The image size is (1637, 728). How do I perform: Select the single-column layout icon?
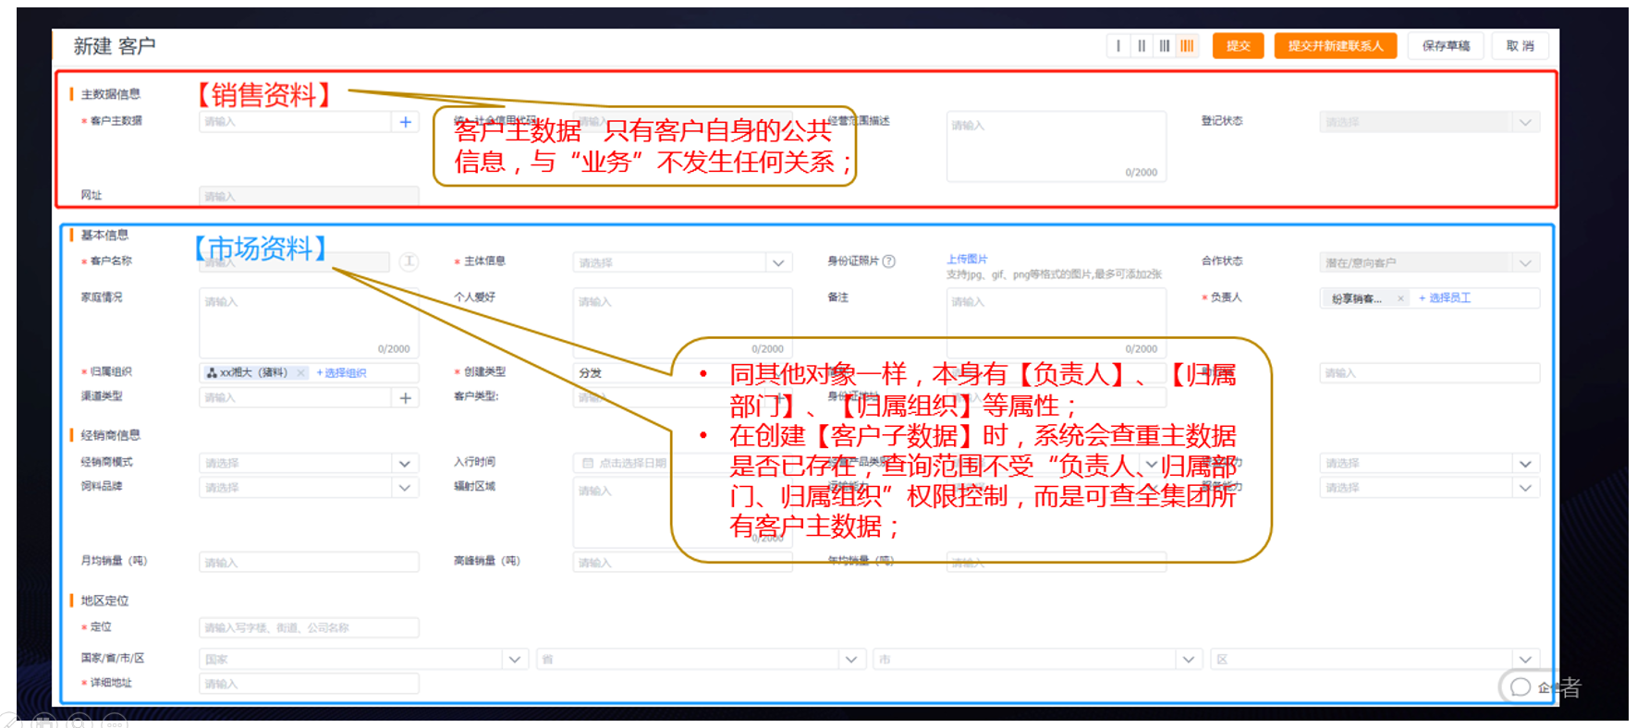pyautogui.click(x=1118, y=46)
